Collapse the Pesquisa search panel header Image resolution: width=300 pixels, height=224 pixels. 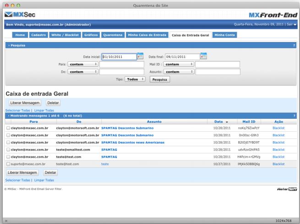18,46
